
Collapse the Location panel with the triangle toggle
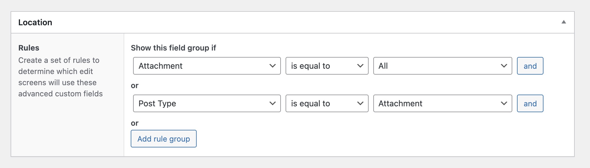pos(564,22)
